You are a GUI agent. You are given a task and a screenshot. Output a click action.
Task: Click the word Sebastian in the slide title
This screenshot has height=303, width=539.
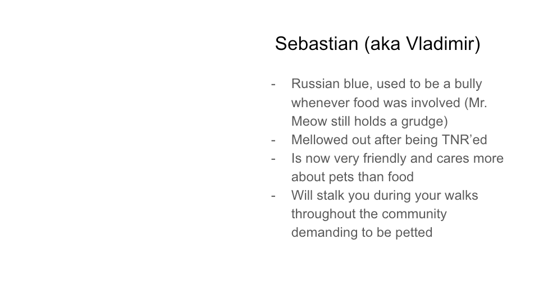[317, 44]
